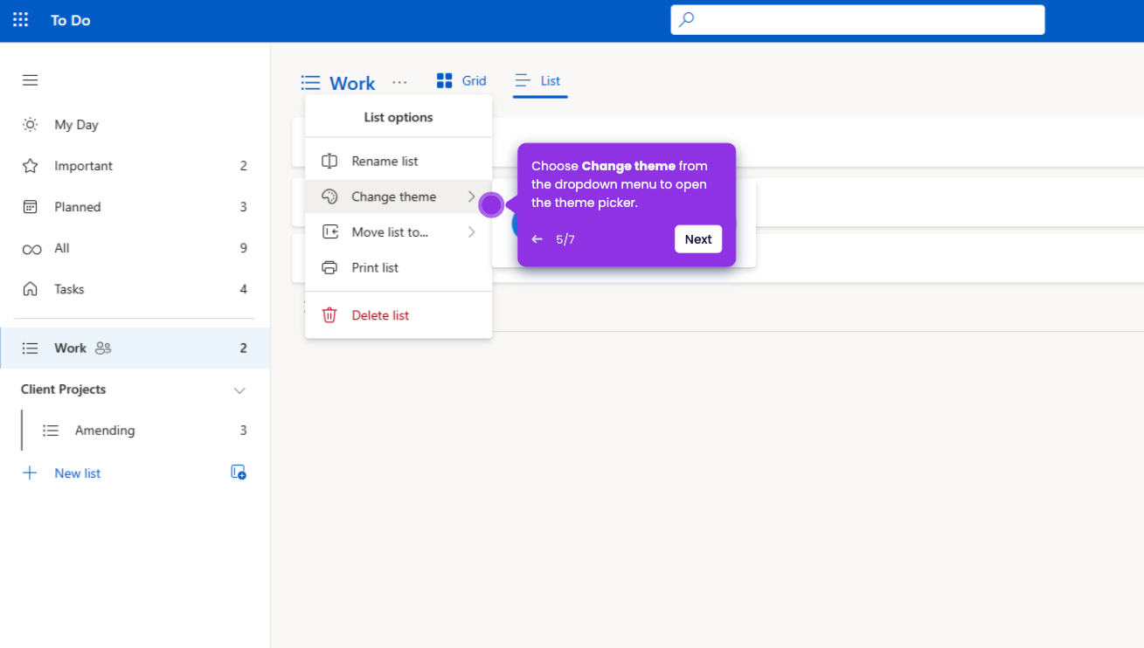This screenshot has width=1144, height=648.
Task: Click inside the search input field
Action: click(x=857, y=20)
